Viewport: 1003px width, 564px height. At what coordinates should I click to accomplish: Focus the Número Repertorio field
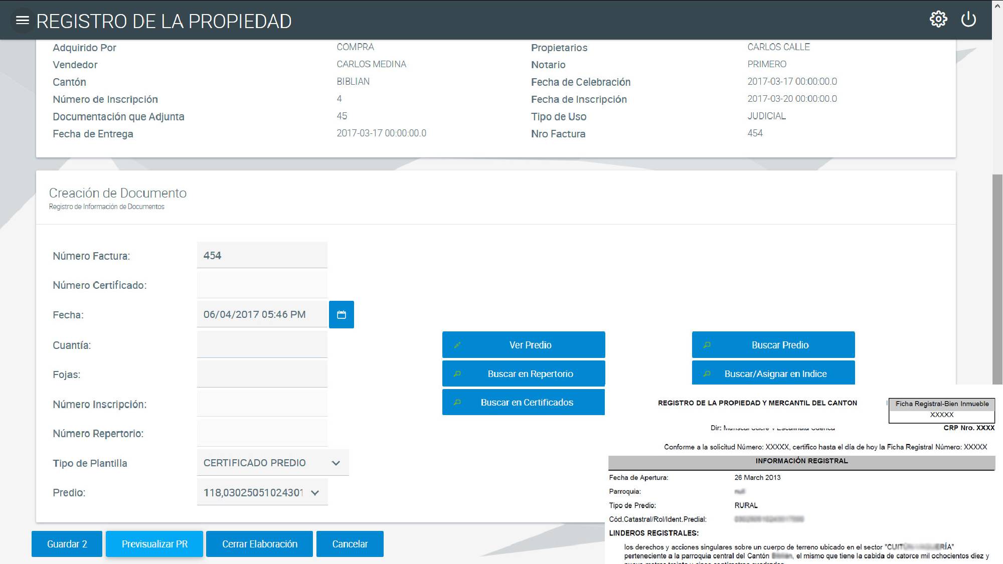click(x=262, y=433)
